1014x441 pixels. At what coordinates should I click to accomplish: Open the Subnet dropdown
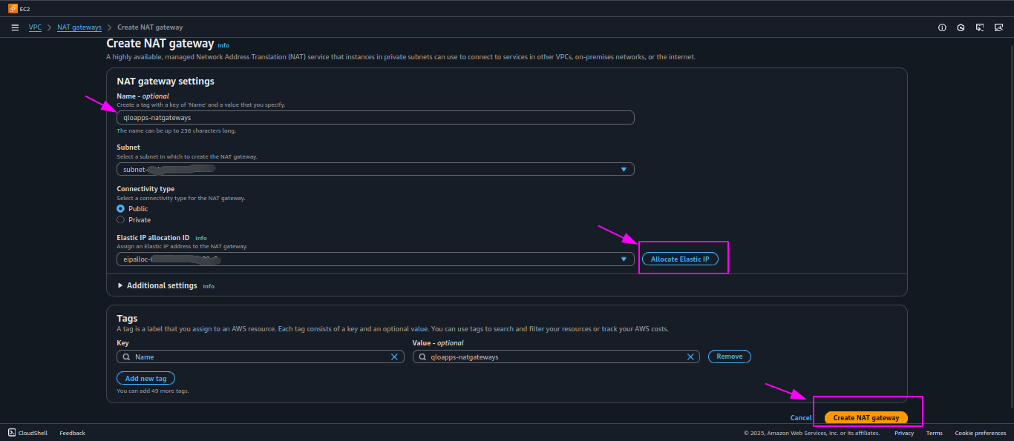(x=376, y=169)
